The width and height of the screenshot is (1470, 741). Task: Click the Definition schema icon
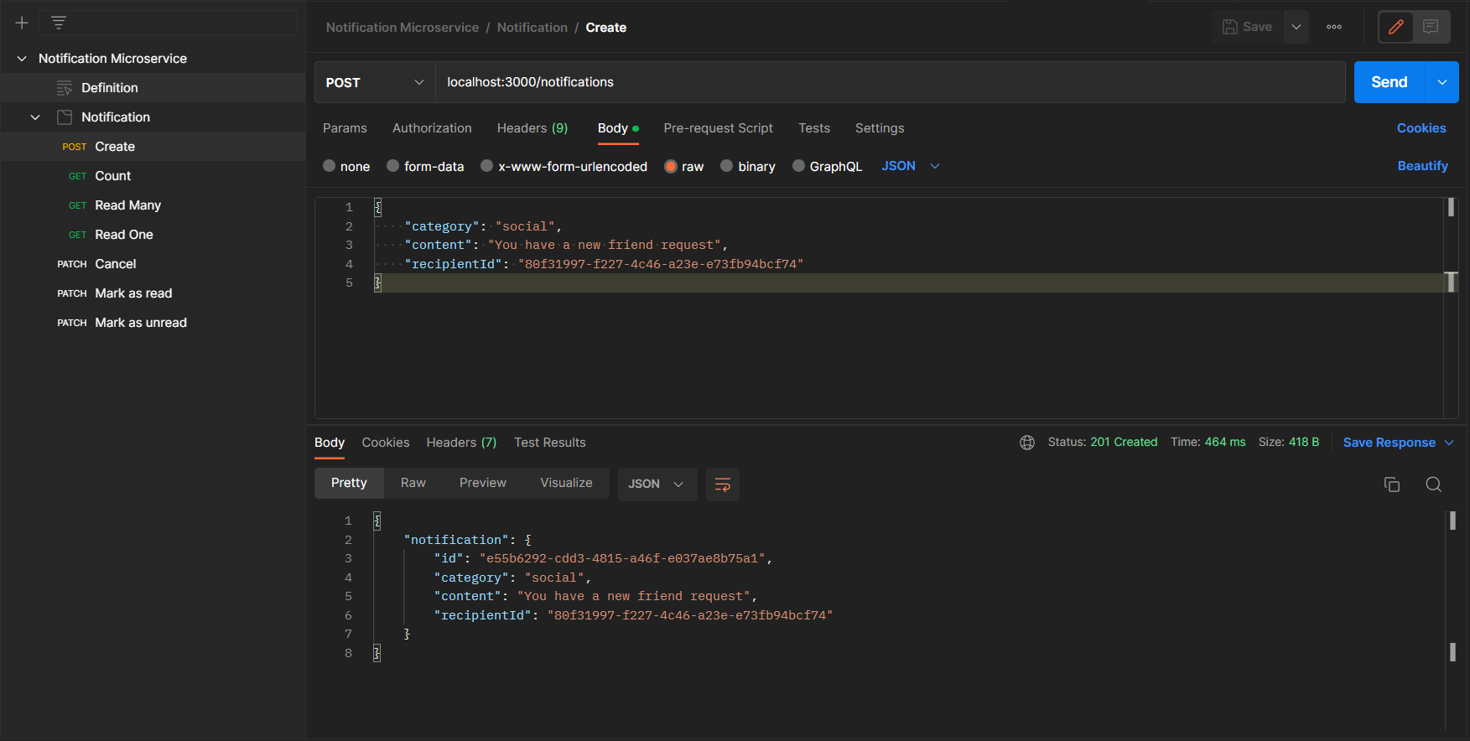[x=64, y=88]
